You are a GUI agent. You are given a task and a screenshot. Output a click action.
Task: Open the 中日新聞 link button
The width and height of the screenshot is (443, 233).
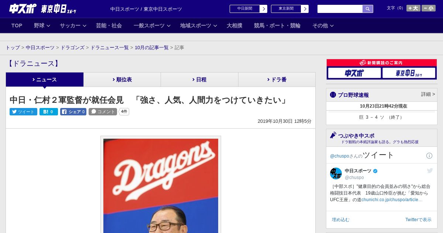click(x=248, y=9)
